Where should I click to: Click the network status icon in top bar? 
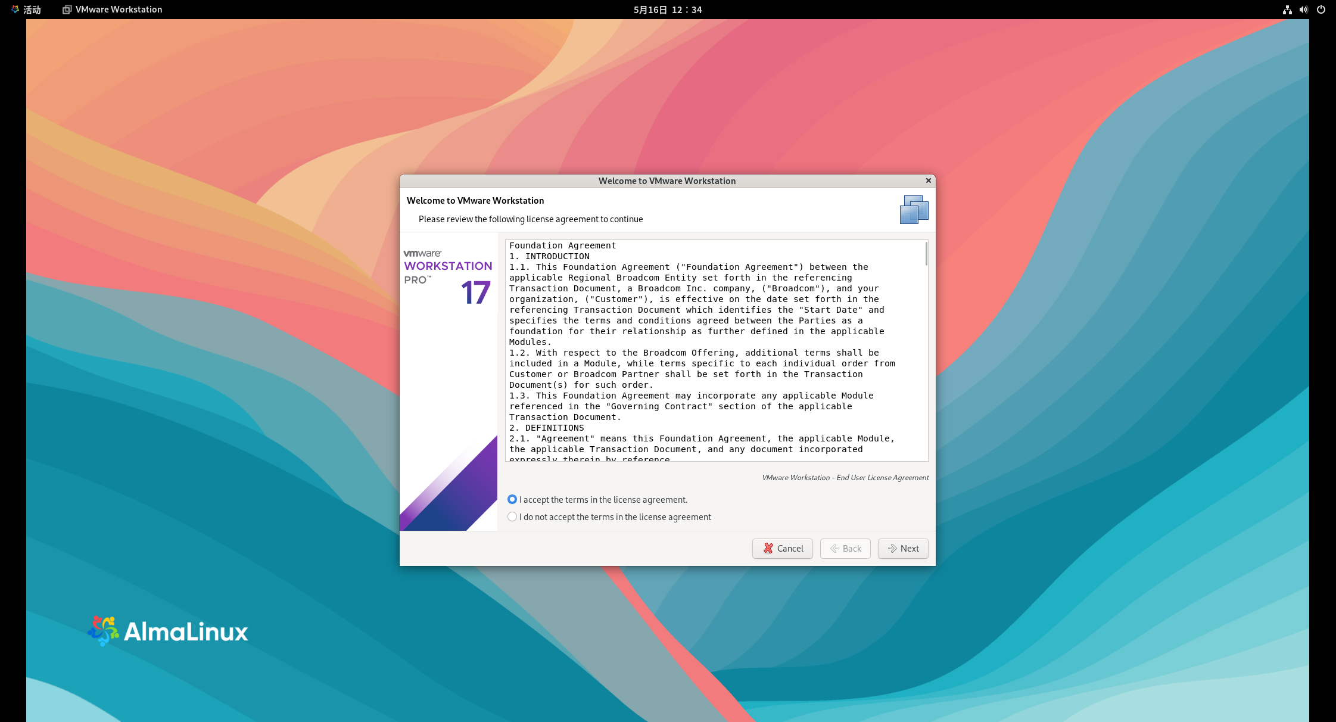[x=1287, y=10]
